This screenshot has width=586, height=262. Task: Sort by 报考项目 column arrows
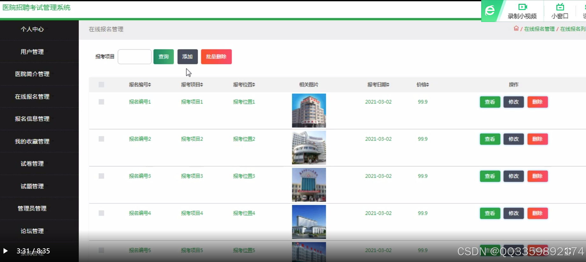pos(202,85)
